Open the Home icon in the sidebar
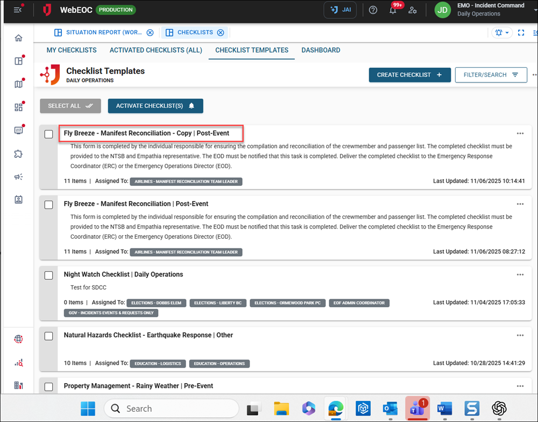This screenshot has width=538, height=422. (x=18, y=38)
